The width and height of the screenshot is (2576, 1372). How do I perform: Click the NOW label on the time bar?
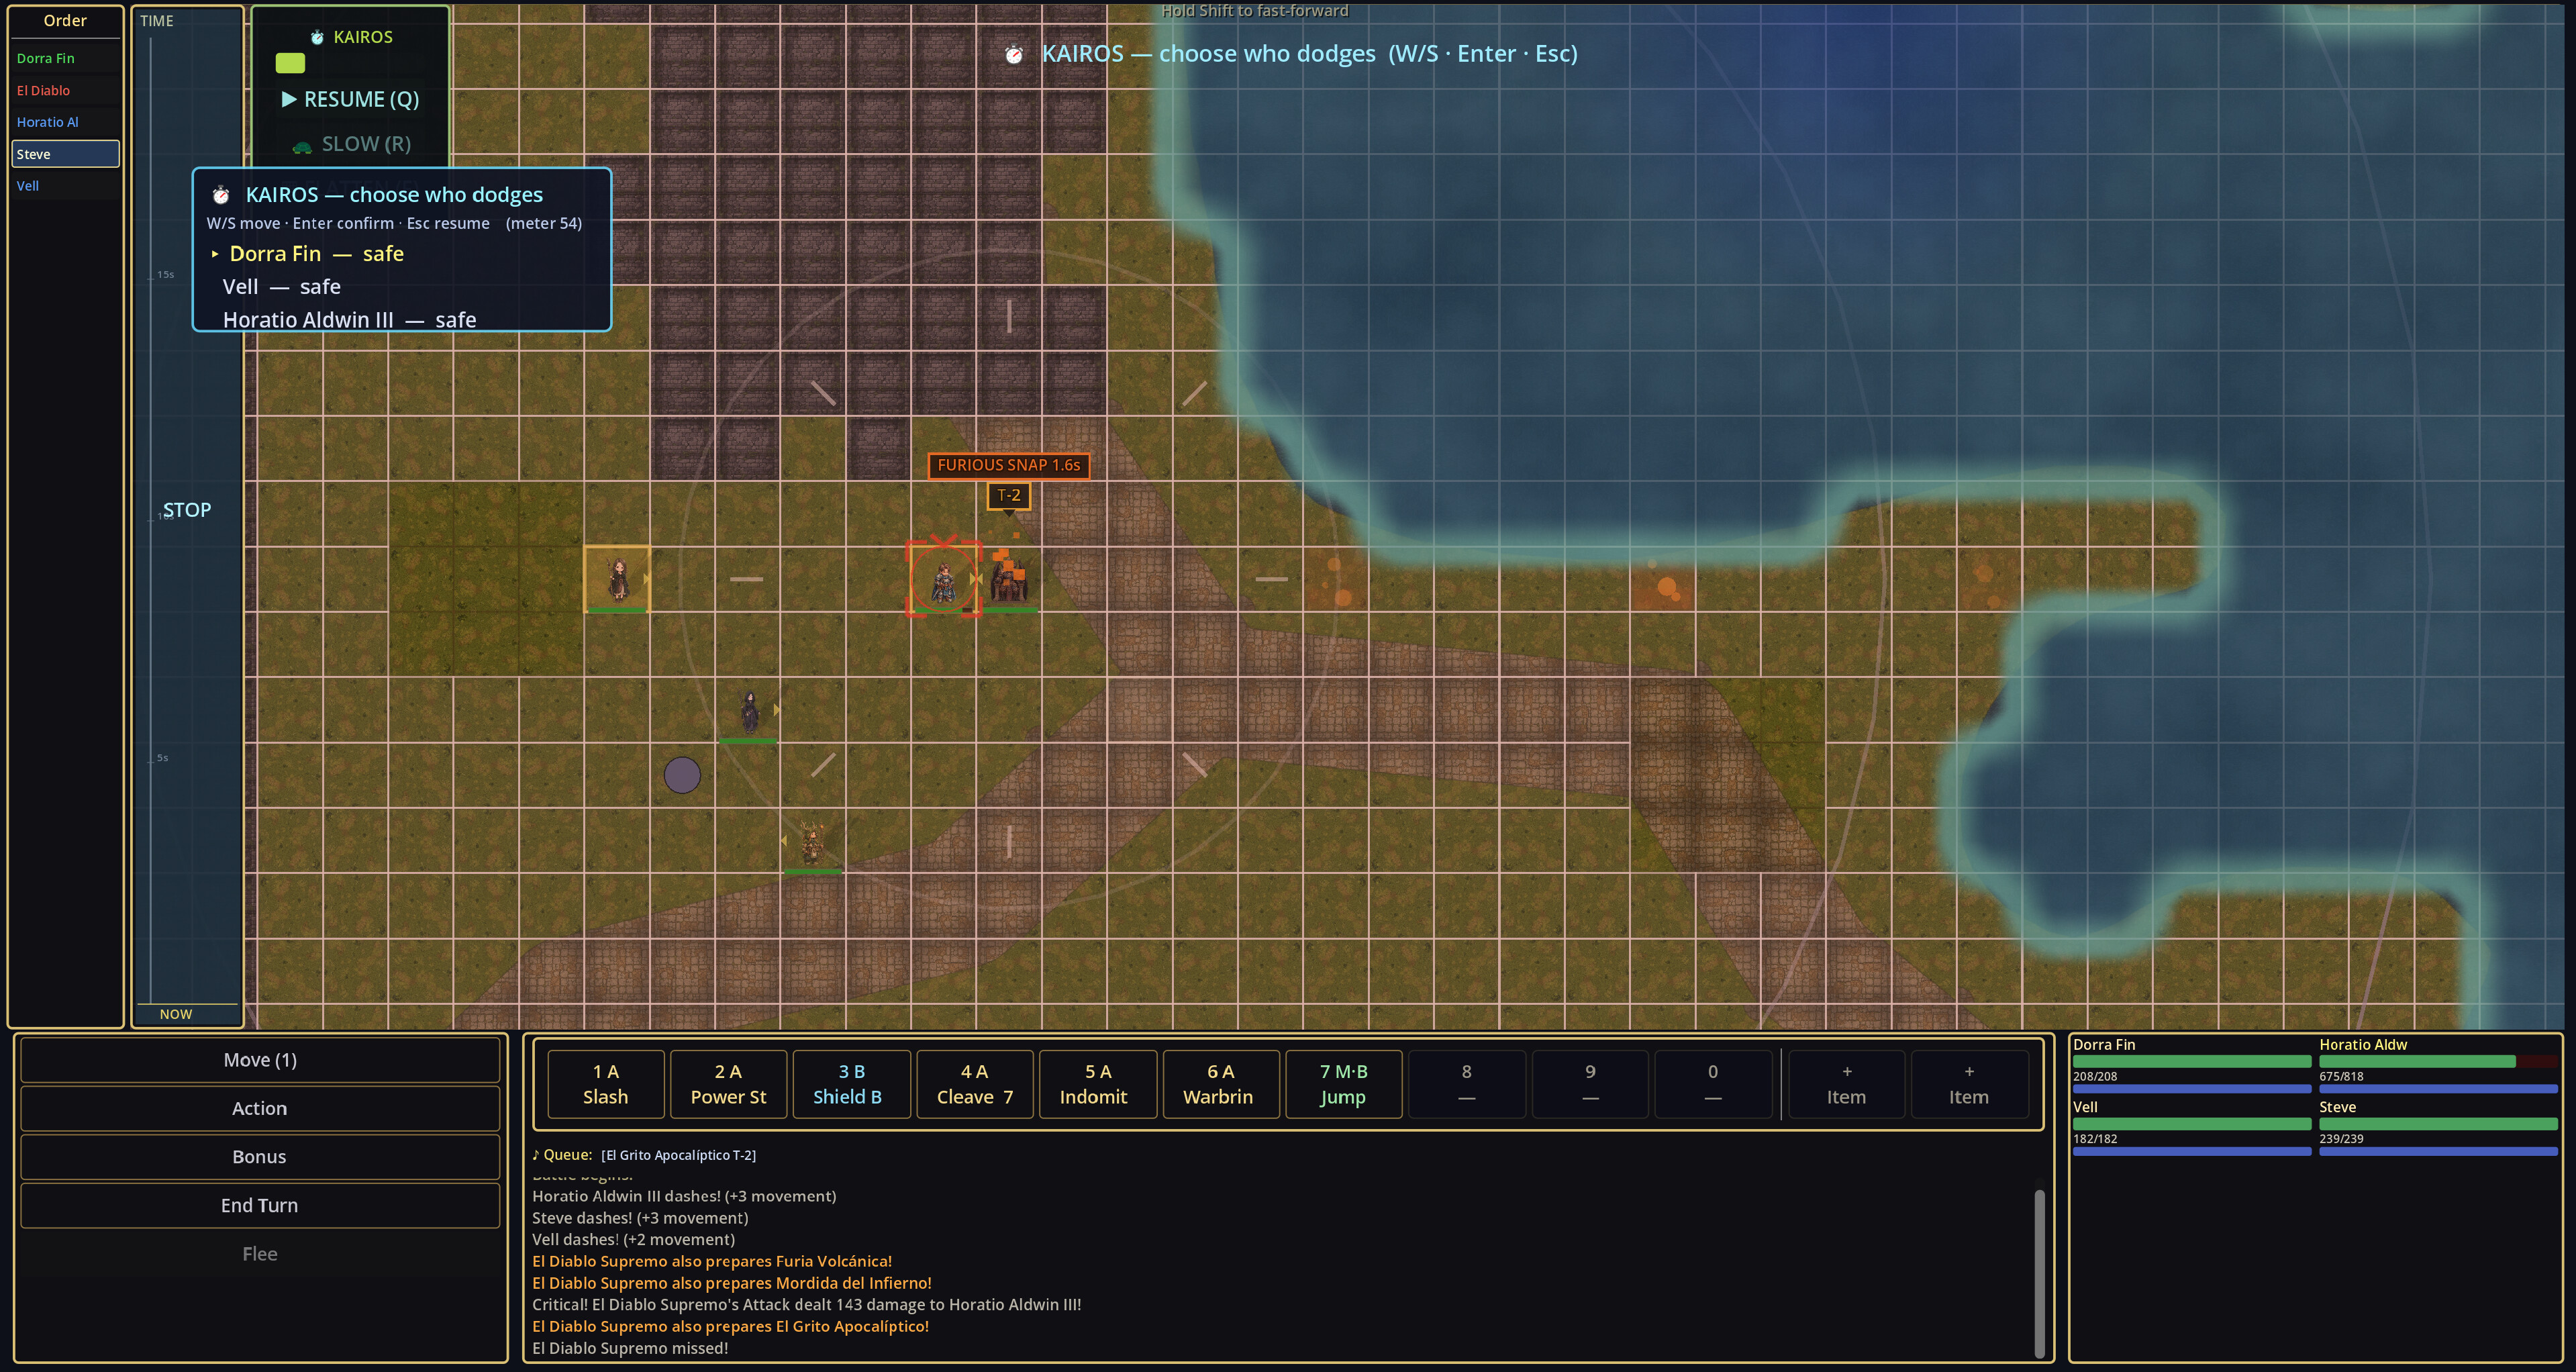click(176, 1014)
